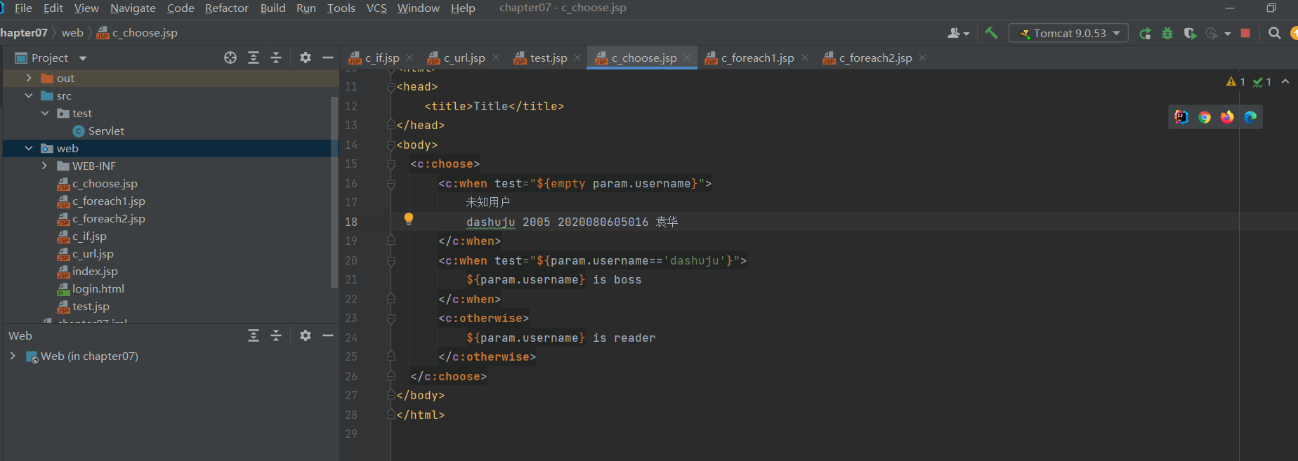1298x461 pixels.
Task: Click the yellow warning indicator in editor
Action: (x=1235, y=82)
